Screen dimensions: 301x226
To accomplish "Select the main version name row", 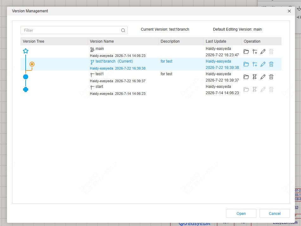I will pos(151,52).
